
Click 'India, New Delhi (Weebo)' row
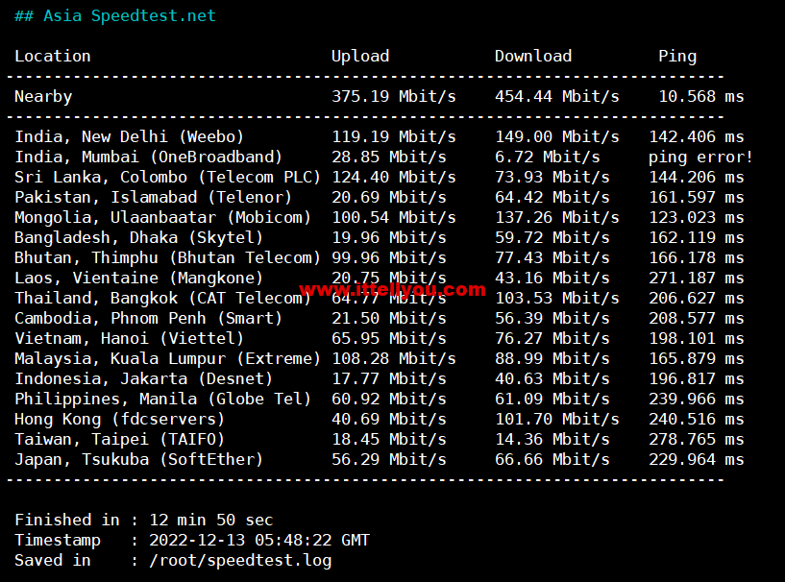(129, 136)
